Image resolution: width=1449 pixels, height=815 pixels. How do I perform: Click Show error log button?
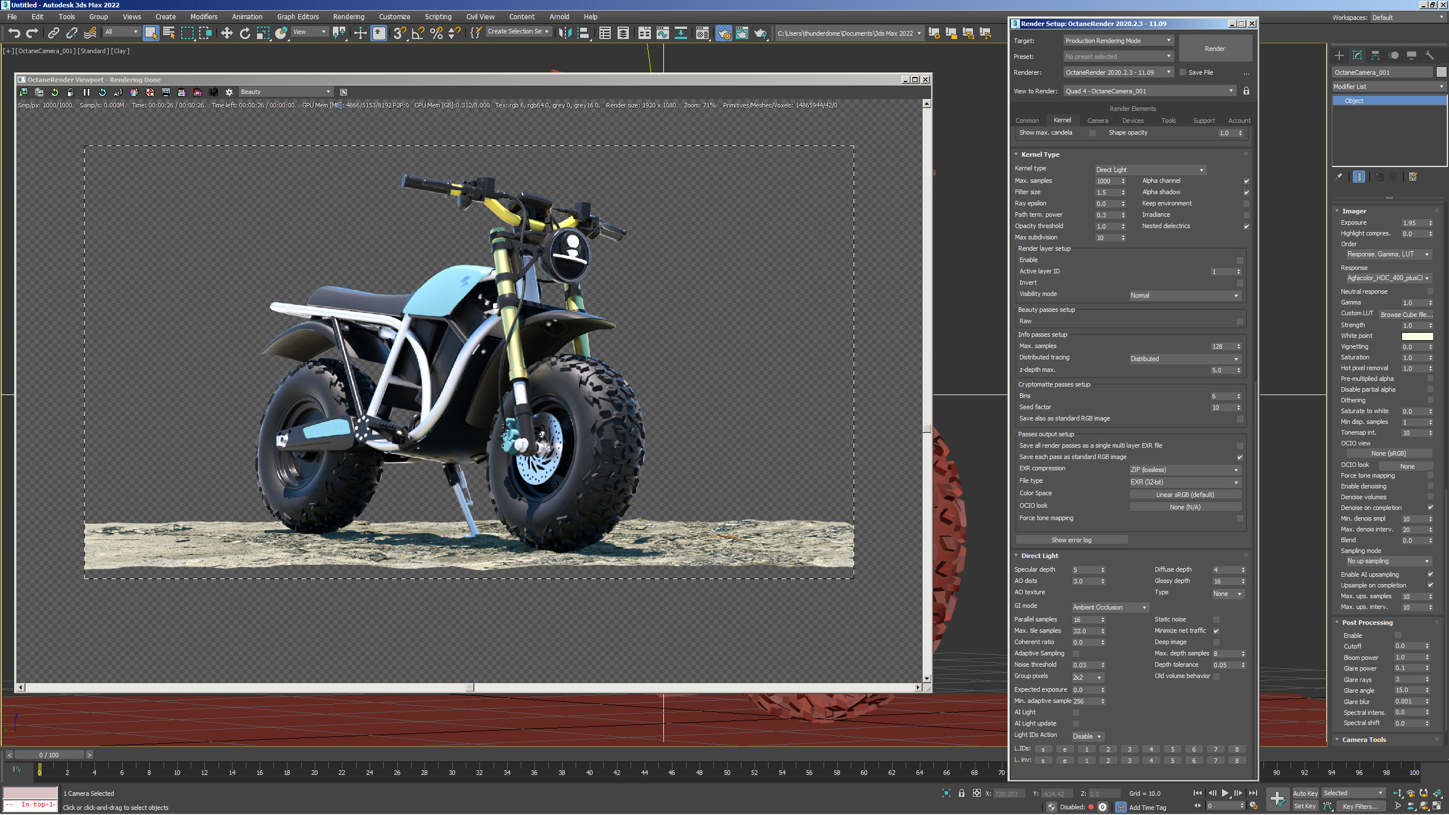point(1071,540)
